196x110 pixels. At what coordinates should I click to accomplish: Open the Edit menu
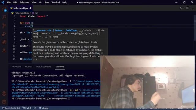tap(15, 2)
